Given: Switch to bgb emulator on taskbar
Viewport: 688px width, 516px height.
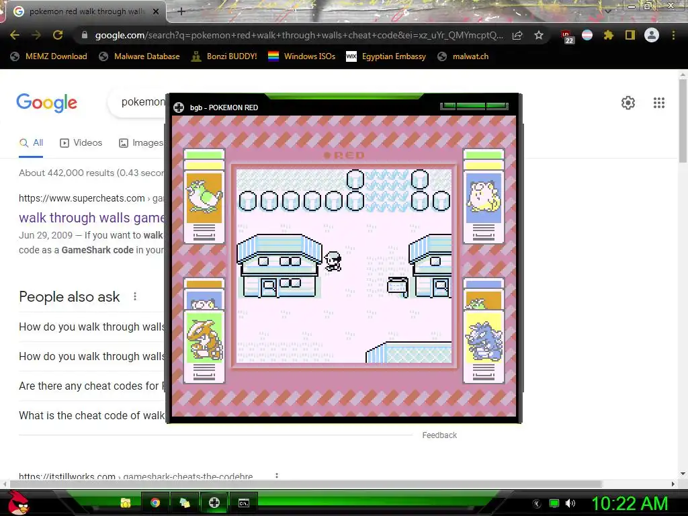Looking at the screenshot, I should click(214, 503).
